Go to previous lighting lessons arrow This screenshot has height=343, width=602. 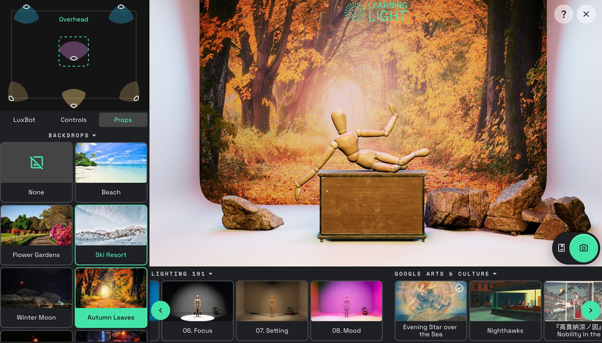161,311
